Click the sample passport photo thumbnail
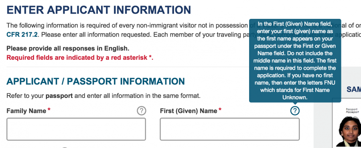This screenshot has width=361, height=148. coord(349,131)
